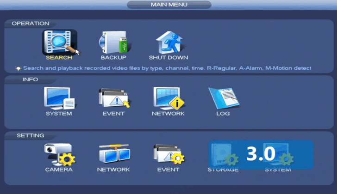Screen dimensions: 337x194
Task: Open the Event icon in Info section
Action: (113, 98)
